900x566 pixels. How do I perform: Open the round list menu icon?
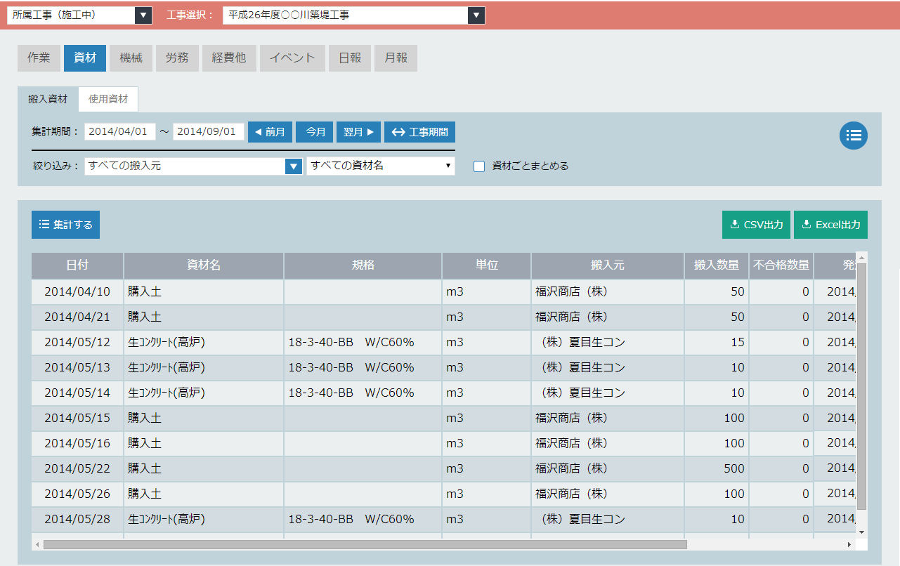click(x=854, y=136)
